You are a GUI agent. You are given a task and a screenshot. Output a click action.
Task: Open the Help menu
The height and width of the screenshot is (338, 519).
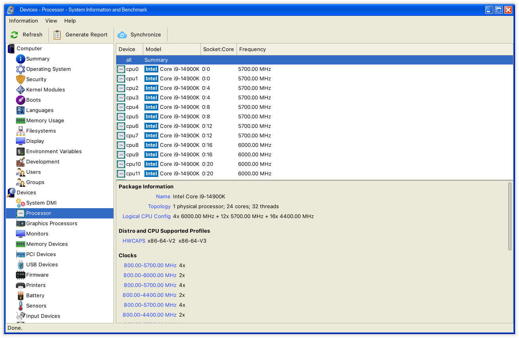point(70,21)
